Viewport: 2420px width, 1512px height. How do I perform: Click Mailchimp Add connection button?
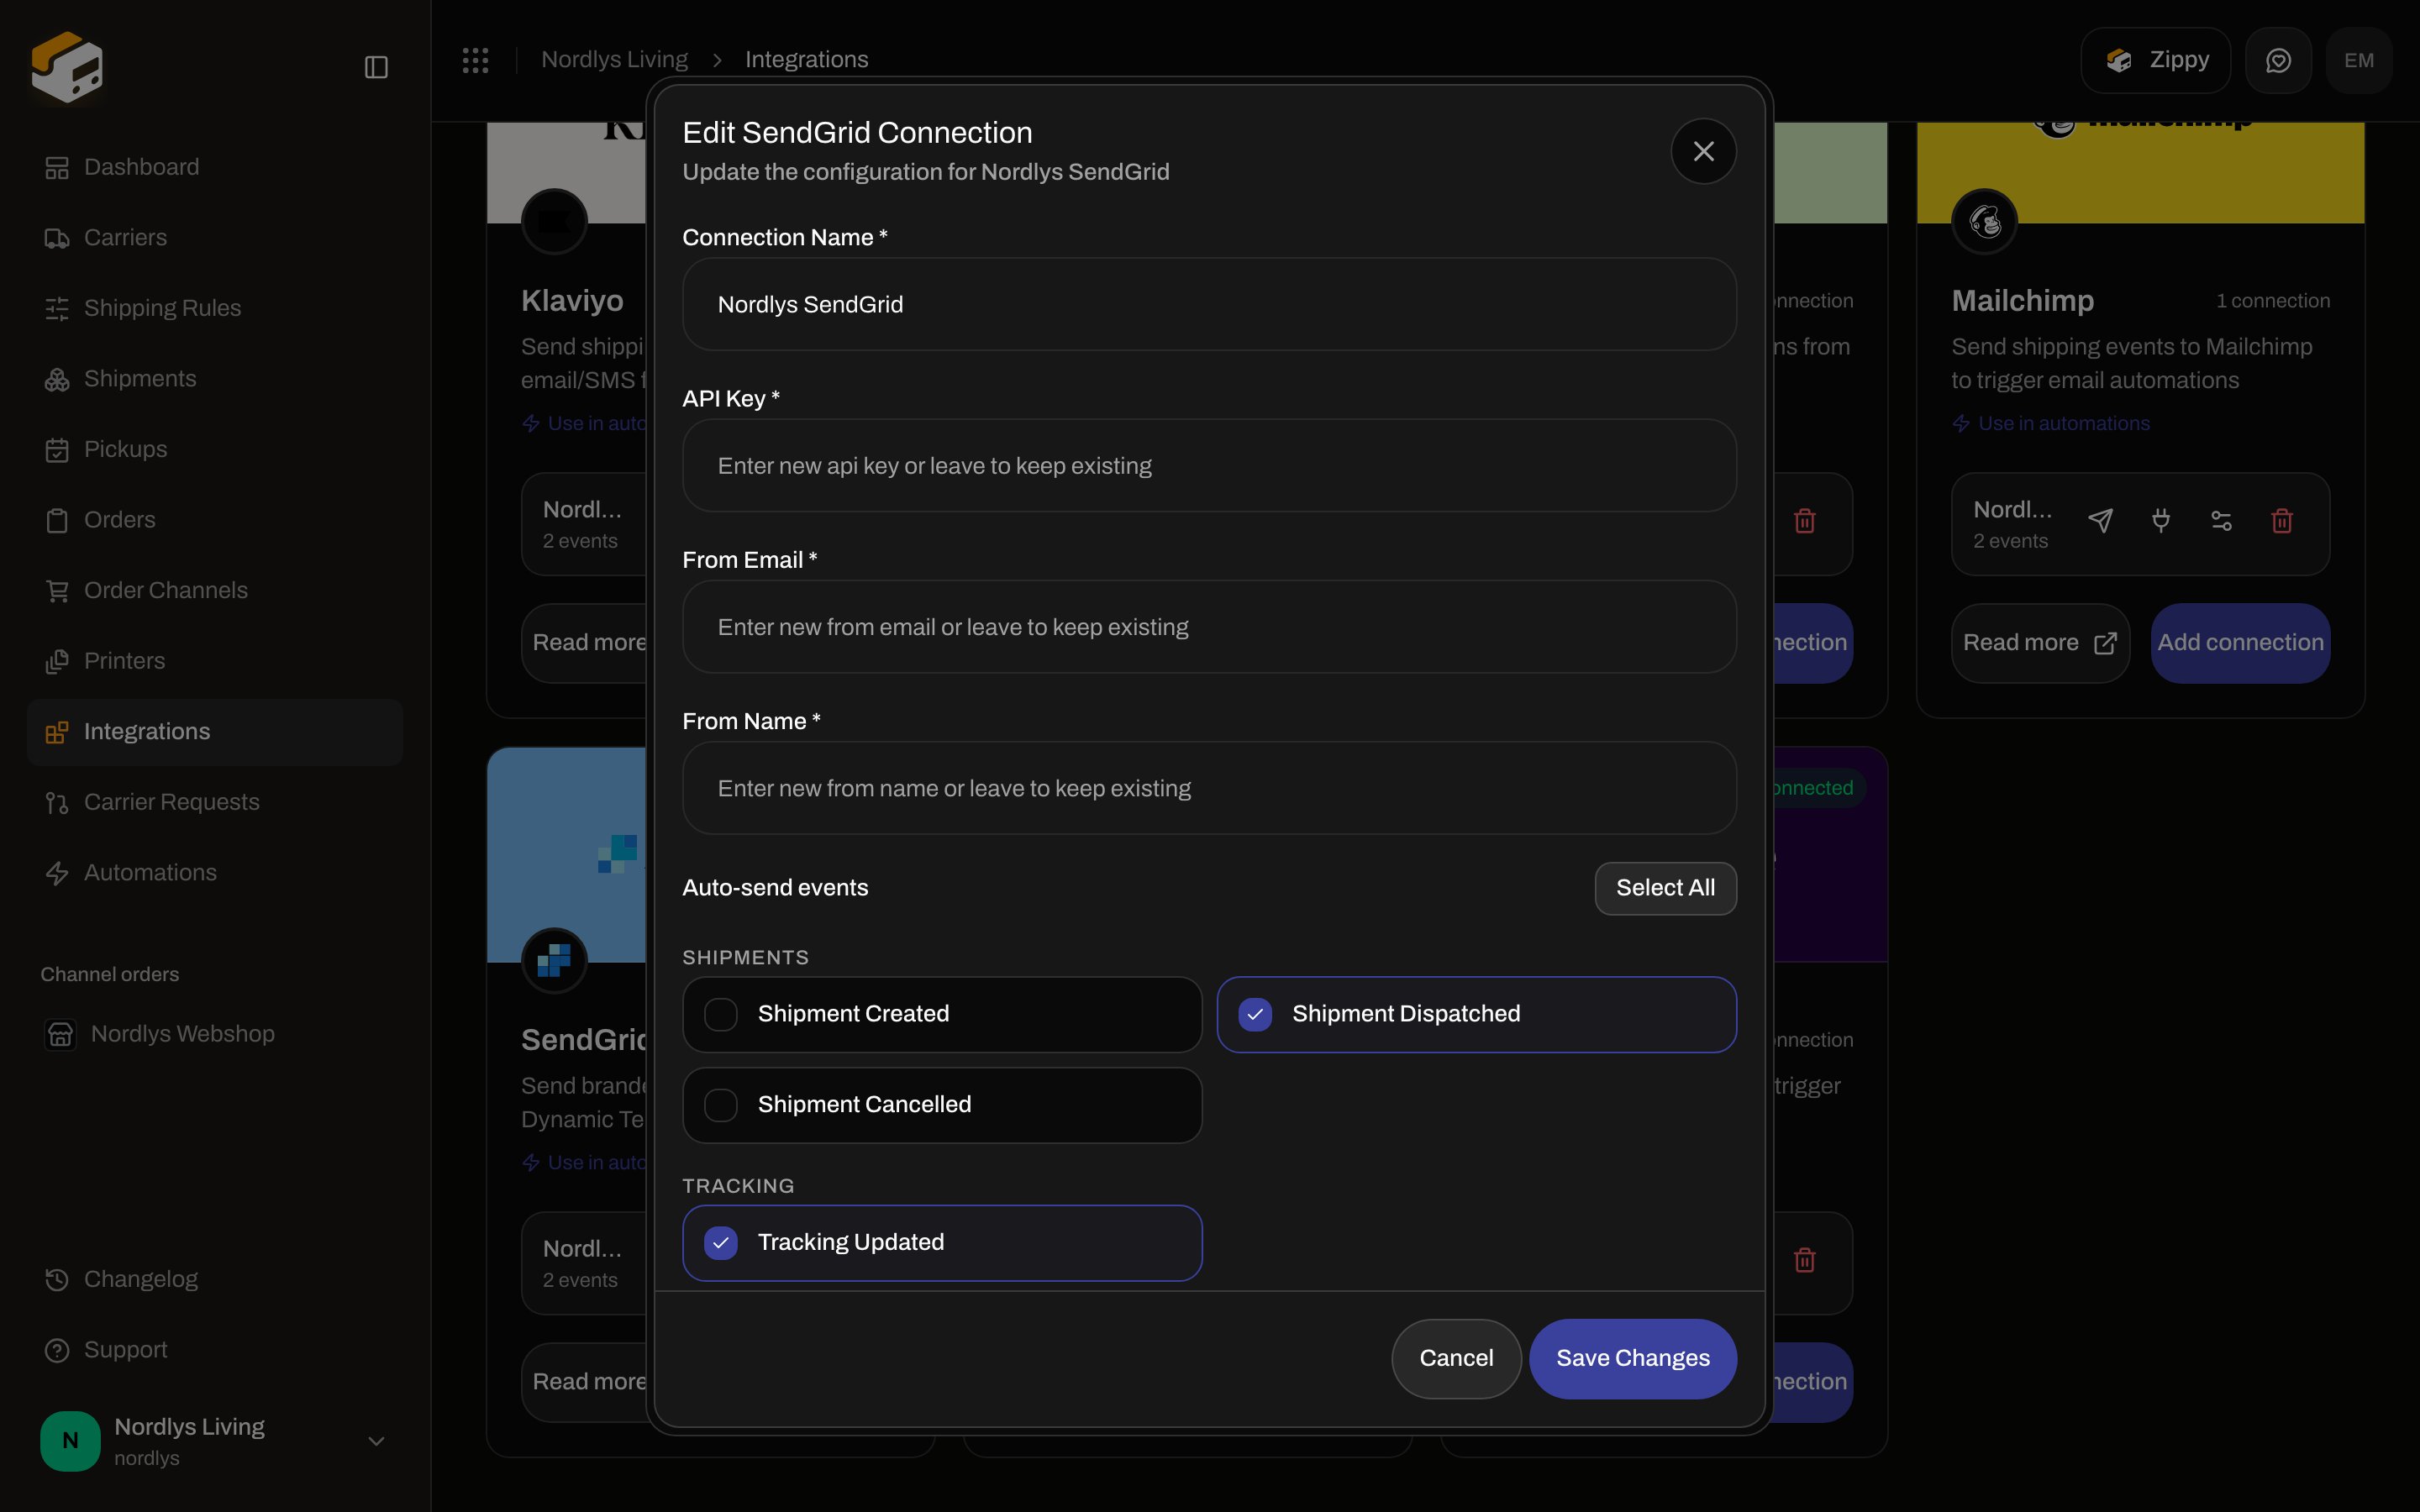[2240, 643]
